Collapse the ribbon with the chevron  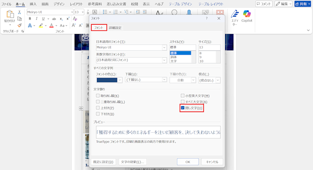click(x=308, y=30)
